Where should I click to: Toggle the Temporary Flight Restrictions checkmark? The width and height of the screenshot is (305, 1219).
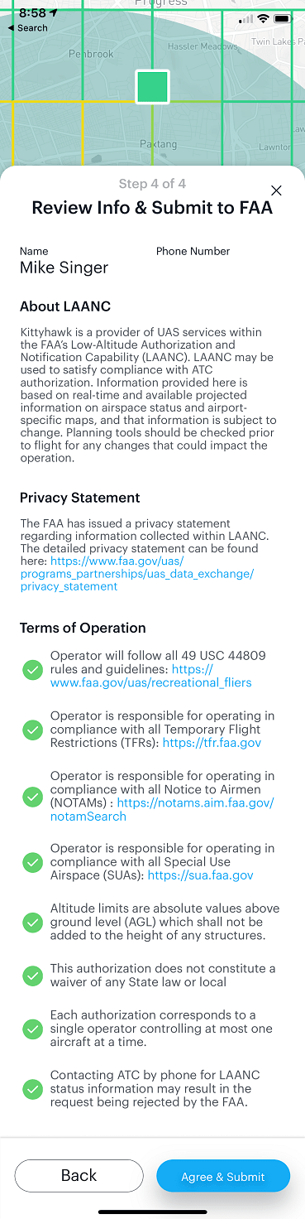coord(32,730)
